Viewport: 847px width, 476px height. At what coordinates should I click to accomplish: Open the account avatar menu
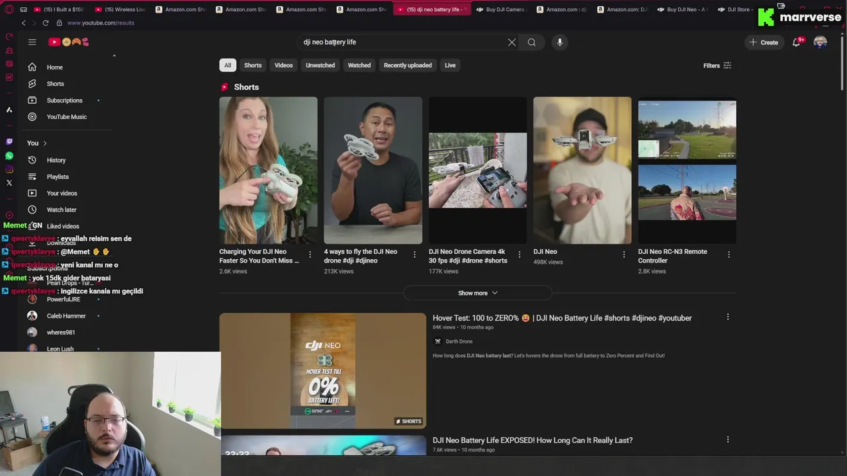click(x=821, y=42)
